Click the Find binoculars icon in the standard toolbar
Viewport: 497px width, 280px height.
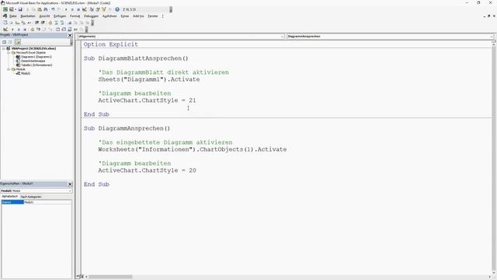[46, 9]
